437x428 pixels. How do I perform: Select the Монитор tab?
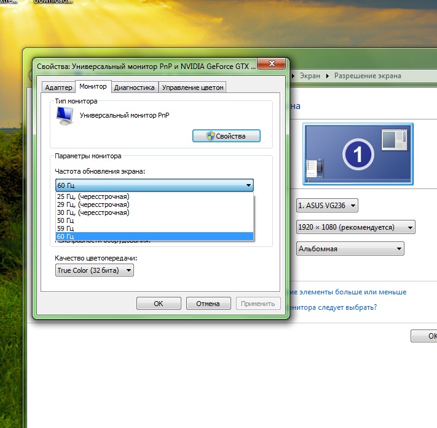click(93, 87)
